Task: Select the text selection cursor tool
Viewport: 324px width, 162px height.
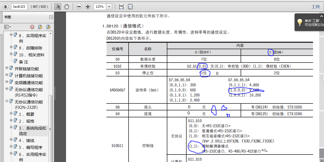Action: (57, 7)
